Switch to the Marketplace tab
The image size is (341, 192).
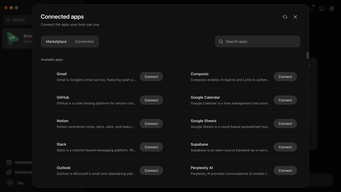(x=56, y=42)
